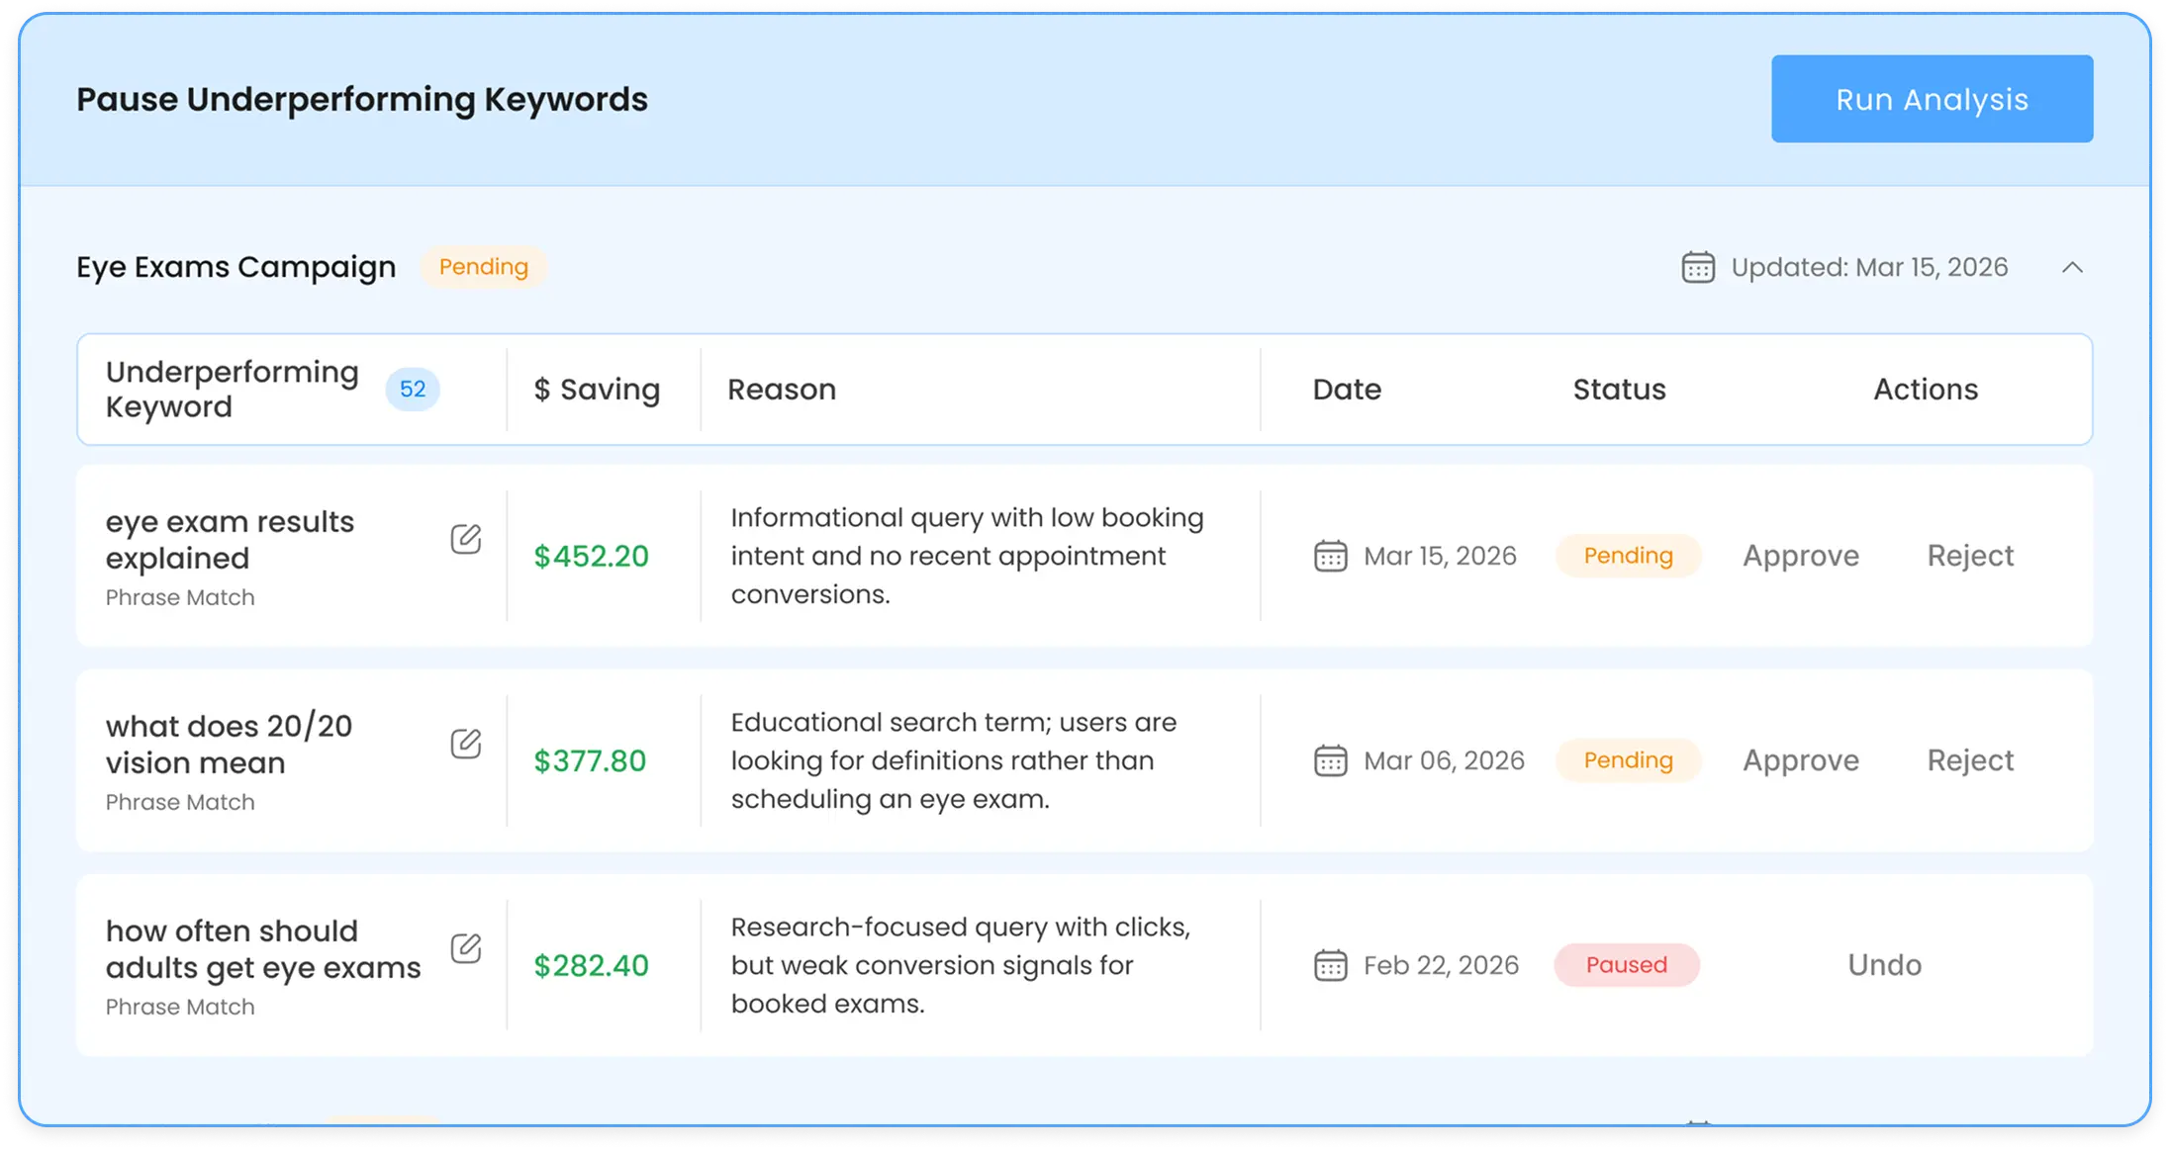Screen dimensions: 2170x1151
Task: Click the "52" keyword count badge
Action: [x=413, y=389]
